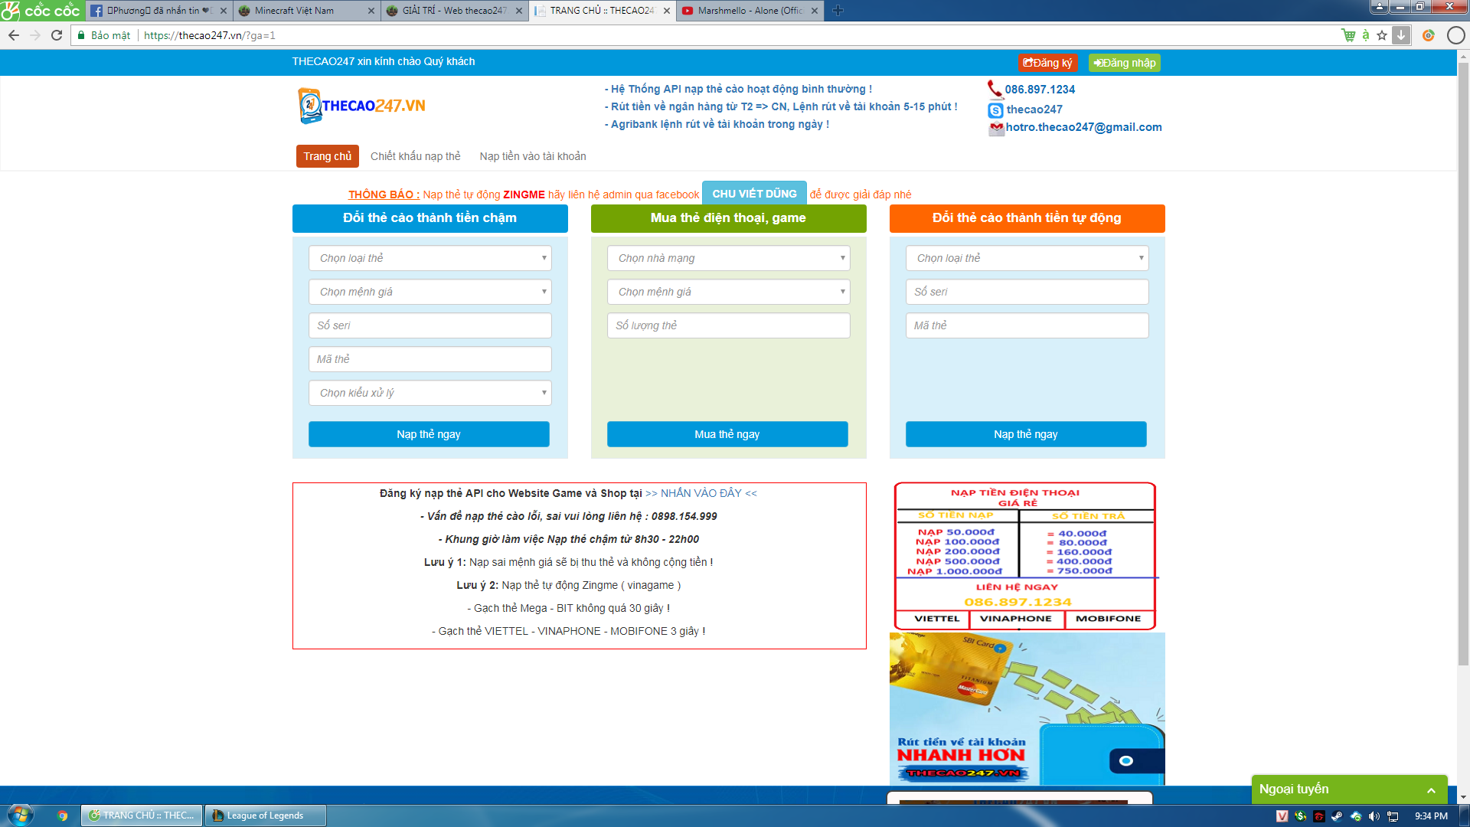
Task: Click the 'Đăng nhập' button
Action: coord(1124,63)
